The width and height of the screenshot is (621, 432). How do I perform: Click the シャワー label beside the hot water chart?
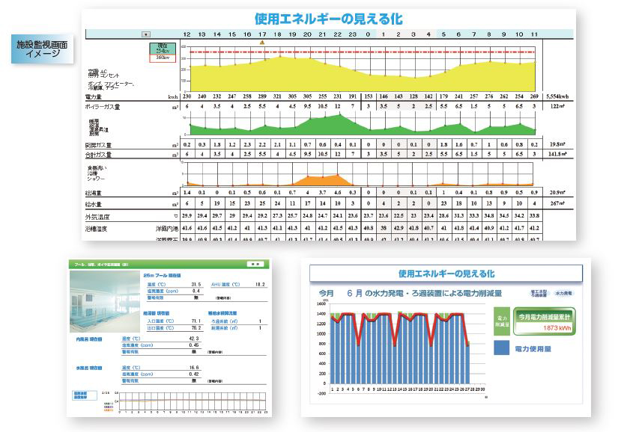pyautogui.click(x=96, y=179)
